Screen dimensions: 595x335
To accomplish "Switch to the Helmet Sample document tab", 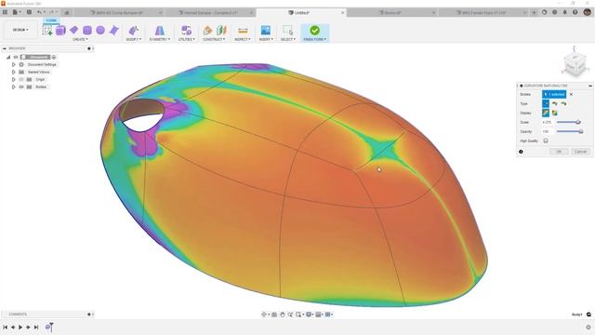I will pos(211,12).
